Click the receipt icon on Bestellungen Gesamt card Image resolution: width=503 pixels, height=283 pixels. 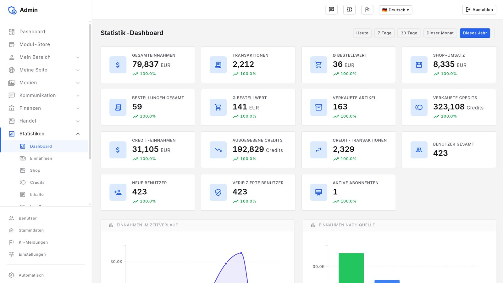(x=118, y=107)
